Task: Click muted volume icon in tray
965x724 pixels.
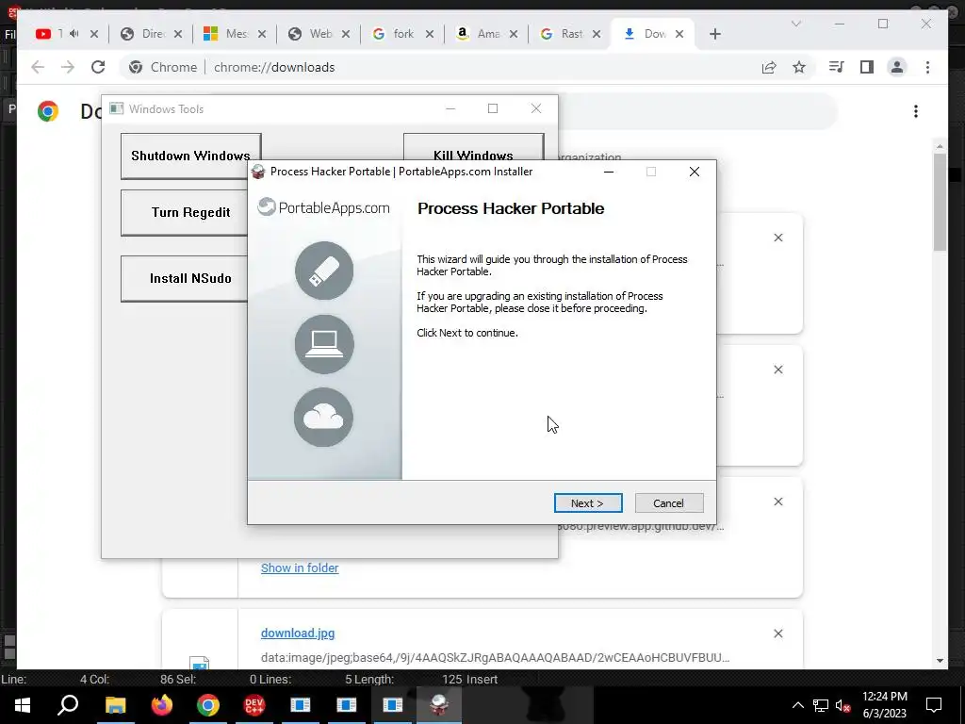Action: pos(842,705)
